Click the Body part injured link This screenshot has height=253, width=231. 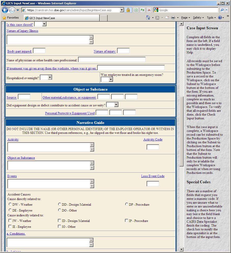pos(20,51)
